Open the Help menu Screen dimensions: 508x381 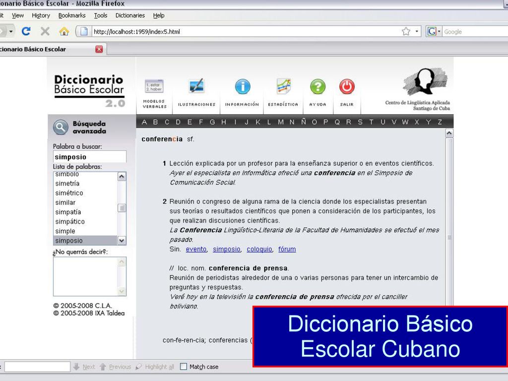tap(159, 15)
